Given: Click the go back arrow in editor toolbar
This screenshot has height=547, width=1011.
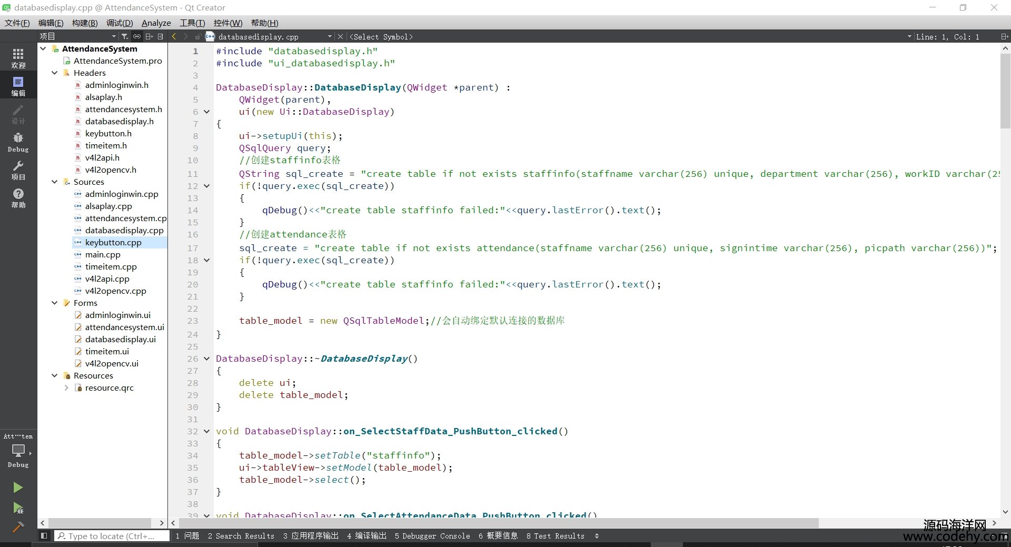Looking at the screenshot, I should tap(174, 36).
